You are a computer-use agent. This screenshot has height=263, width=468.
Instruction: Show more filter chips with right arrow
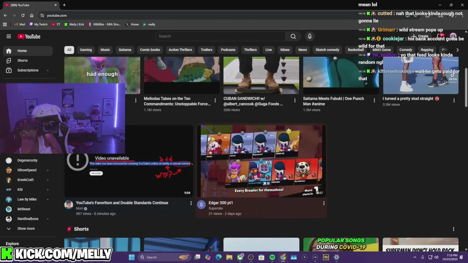[457, 50]
